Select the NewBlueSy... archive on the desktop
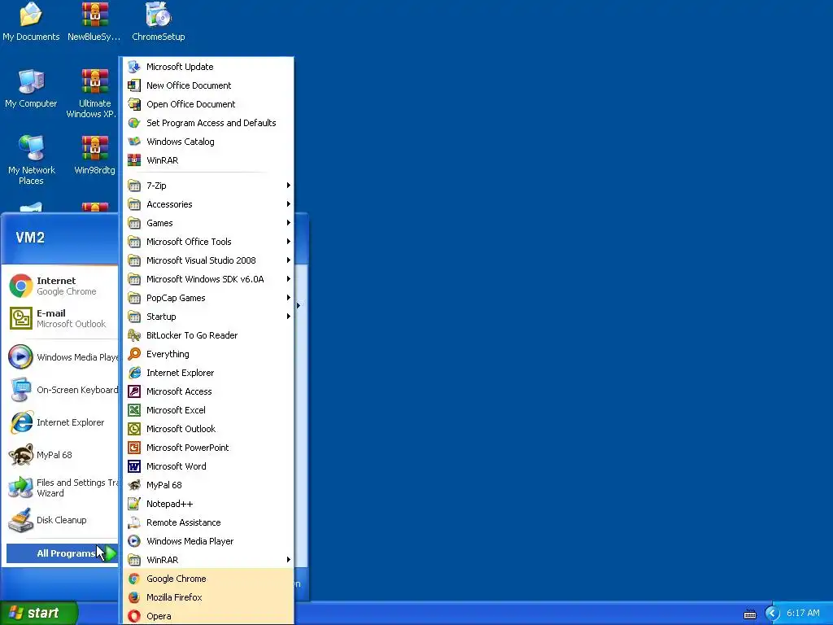Viewport: 833px width, 625px height. coord(94,22)
